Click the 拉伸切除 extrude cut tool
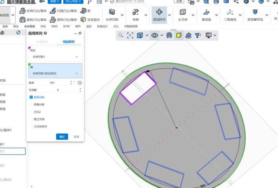278x188 pixels. pos(112,14)
